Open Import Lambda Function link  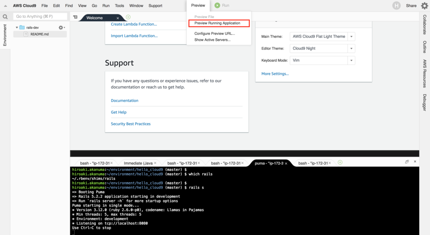134,36
